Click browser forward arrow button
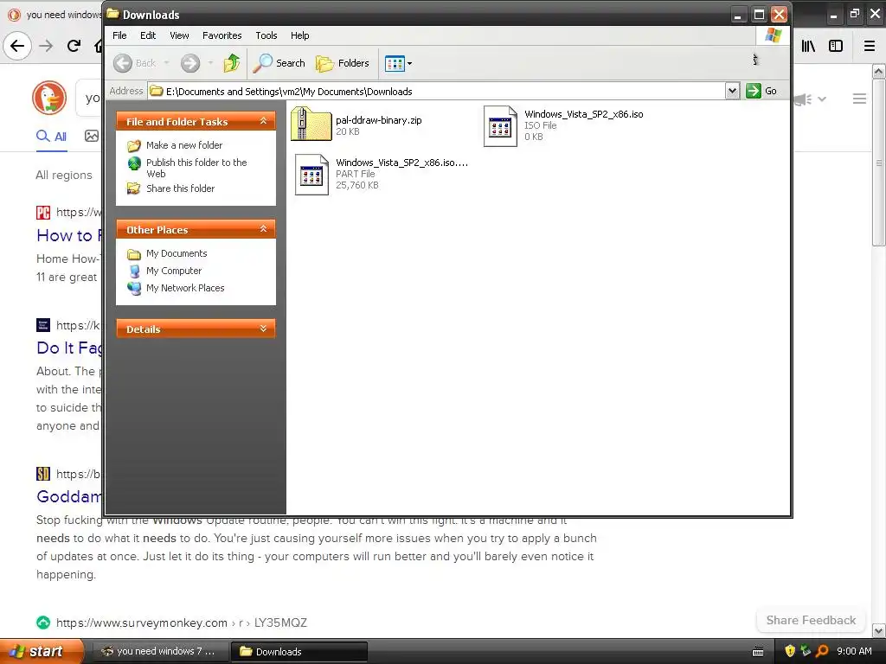 tap(46, 46)
